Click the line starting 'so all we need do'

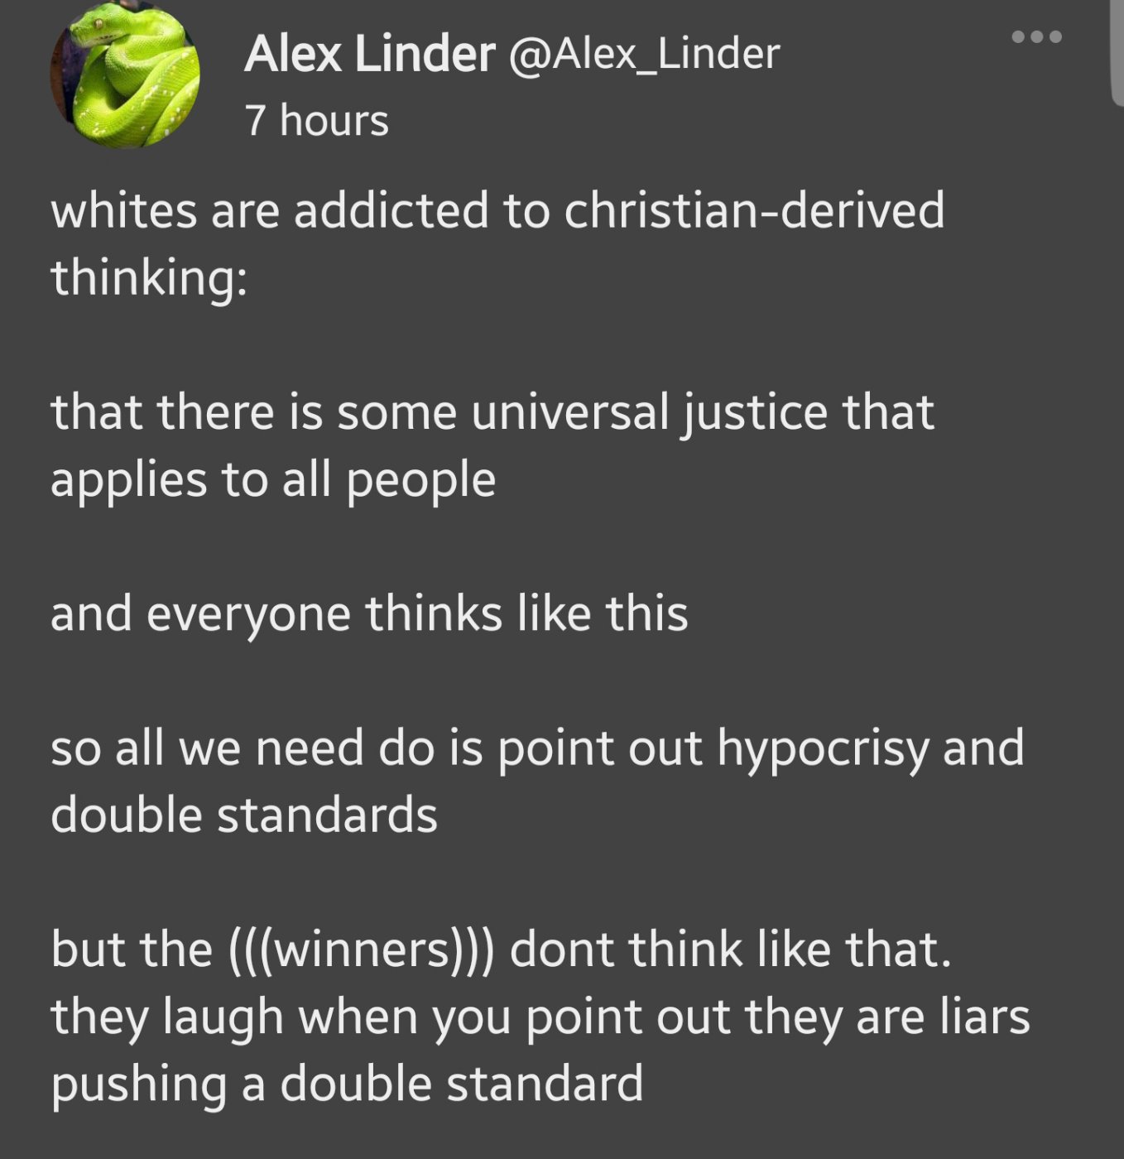[538, 749]
